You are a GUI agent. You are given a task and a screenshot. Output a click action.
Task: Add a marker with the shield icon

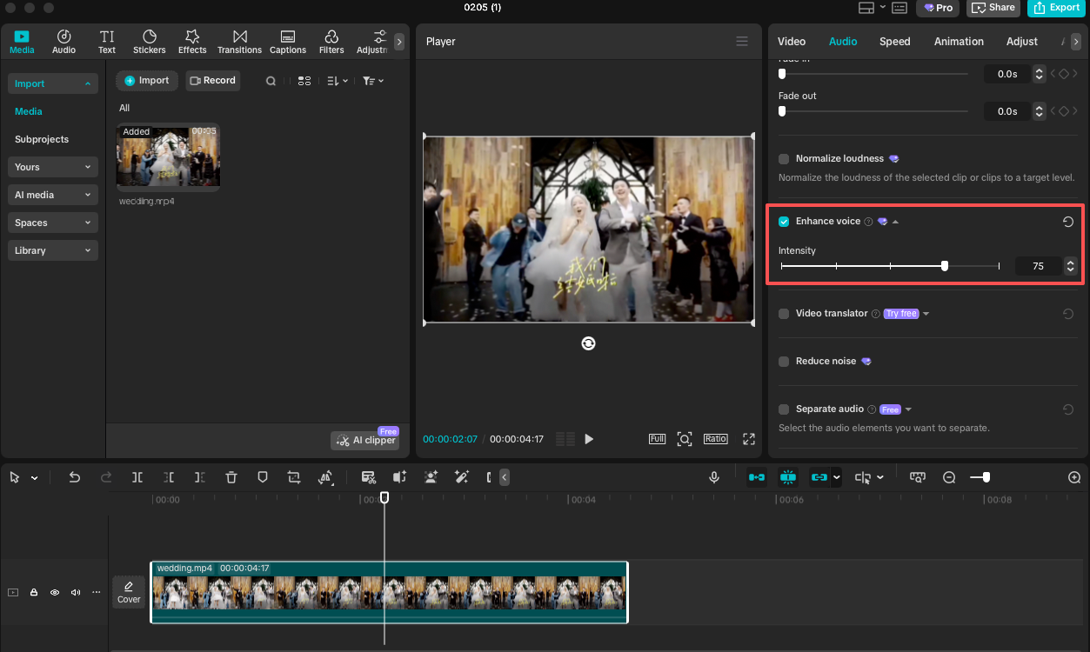263,477
